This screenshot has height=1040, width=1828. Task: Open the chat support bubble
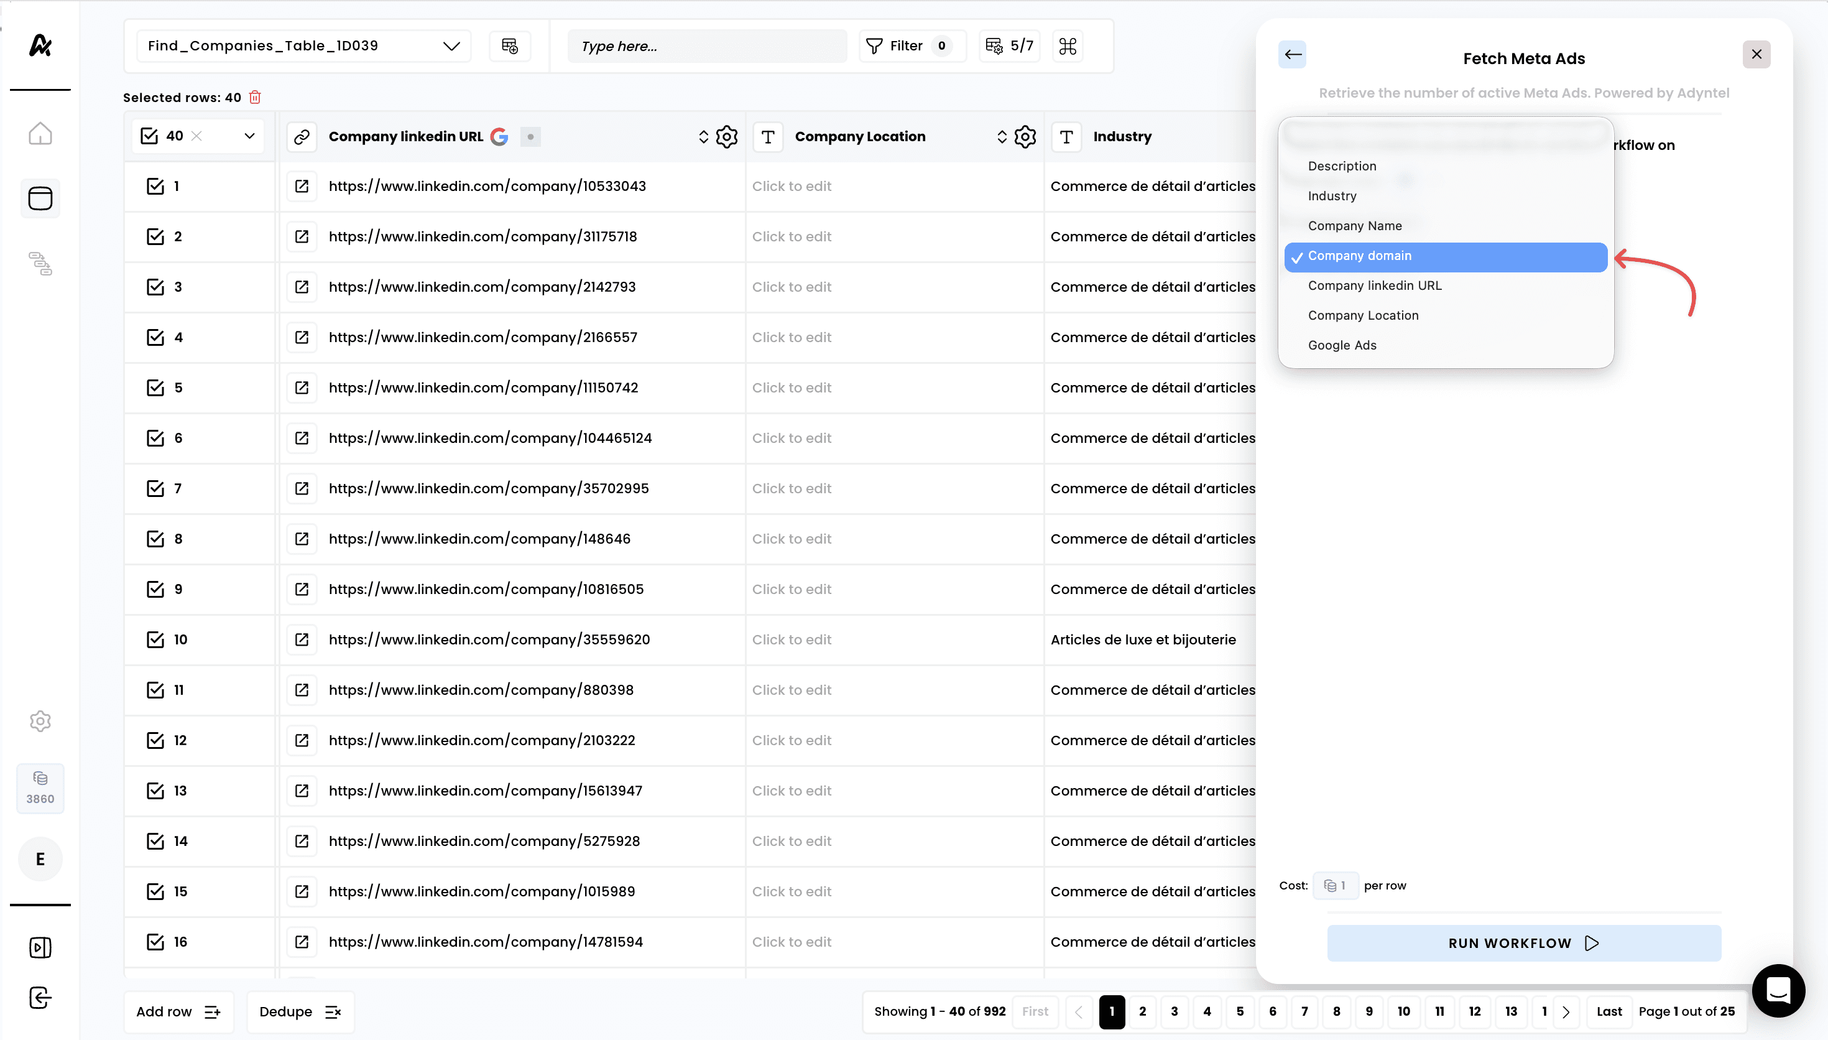tap(1778, 991)
